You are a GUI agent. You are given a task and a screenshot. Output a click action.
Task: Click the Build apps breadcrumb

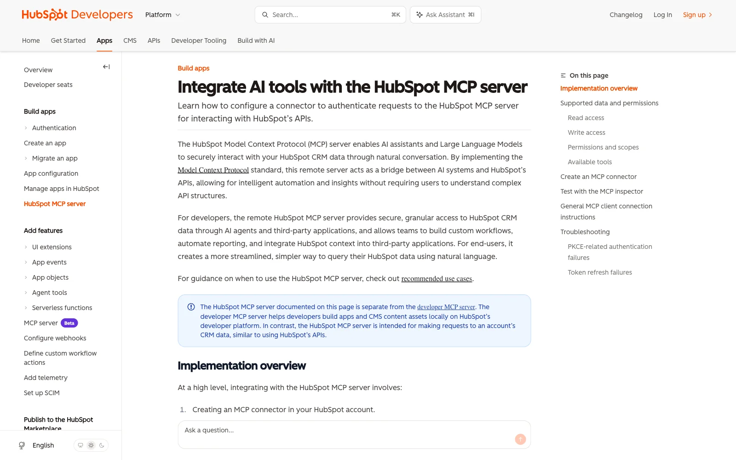pos(194,68)
